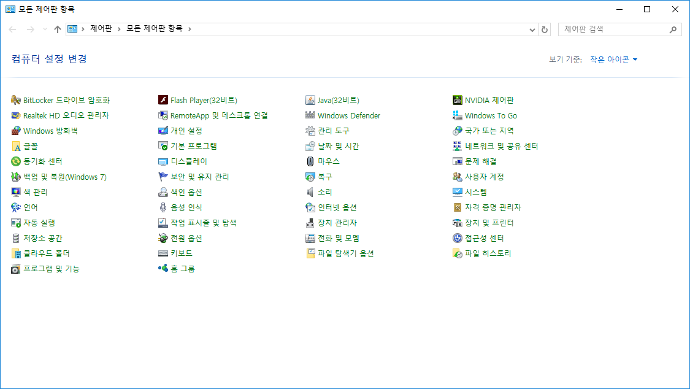This screenshot has height=389, width=690.
Task: Open the 문제 해결 item
Action: tap(475, 161)
